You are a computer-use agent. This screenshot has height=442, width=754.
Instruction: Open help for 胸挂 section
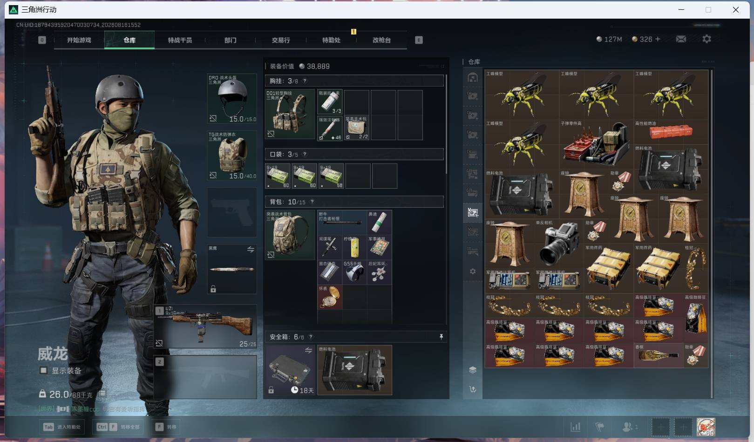[305, 81]
